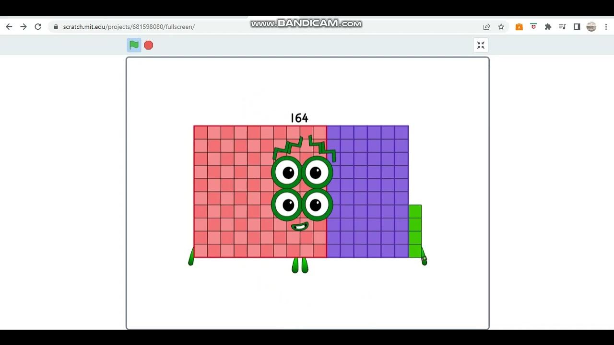Viewport: 614px width, 345px height.
Task: Click the red stop sign button
Action: (x=149, y=45)
